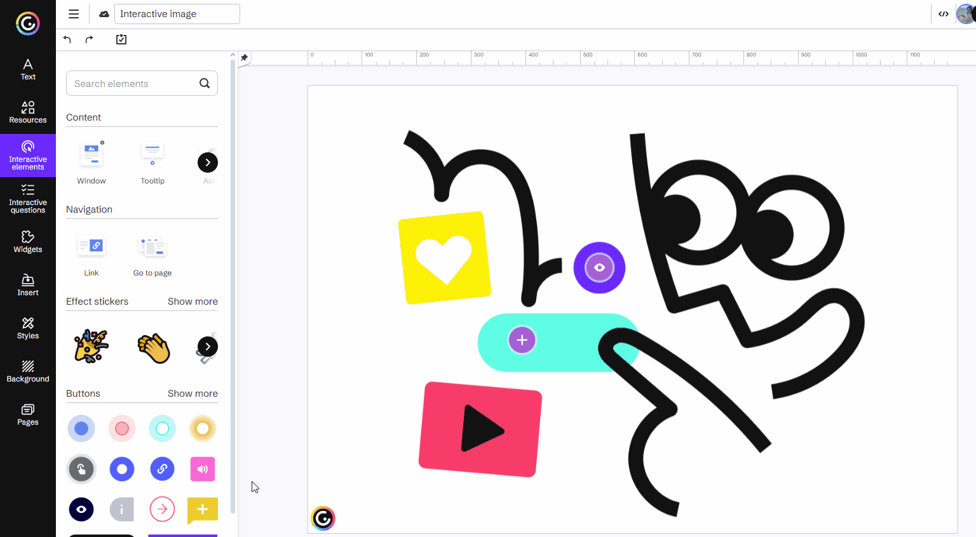Click the redo arrow icon
This screenshot has height=537, width=976.
pos(89,39)
